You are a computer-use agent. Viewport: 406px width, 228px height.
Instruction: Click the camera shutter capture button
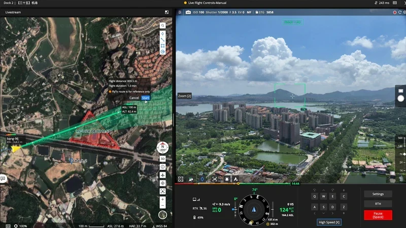pos(400,98)
